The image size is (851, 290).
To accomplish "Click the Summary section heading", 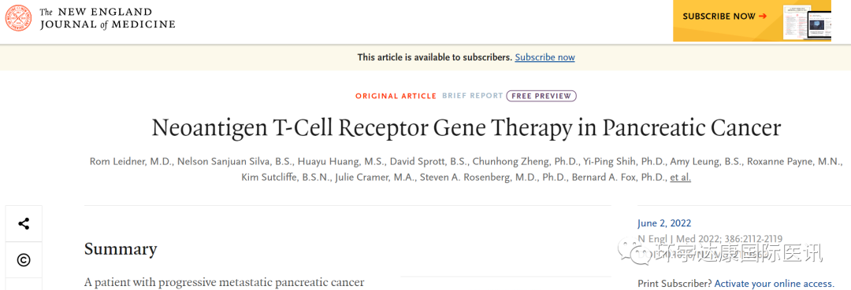I will 121,249.
